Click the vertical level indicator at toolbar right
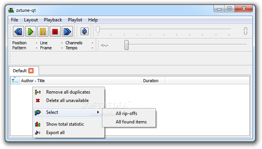The height and width of the screenshot is (149, 262). click(246, 31)
